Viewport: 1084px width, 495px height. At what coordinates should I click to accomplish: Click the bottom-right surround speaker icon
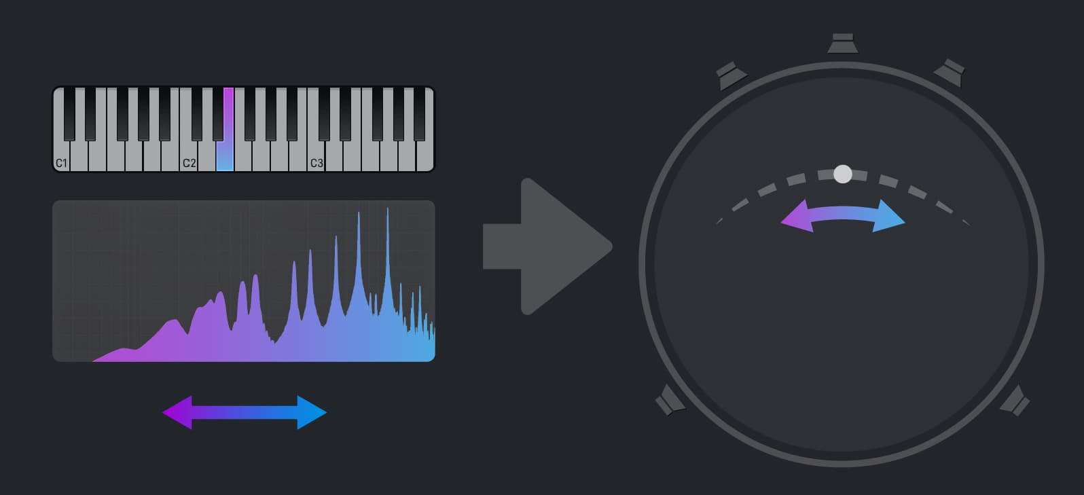coord(1015,400)
